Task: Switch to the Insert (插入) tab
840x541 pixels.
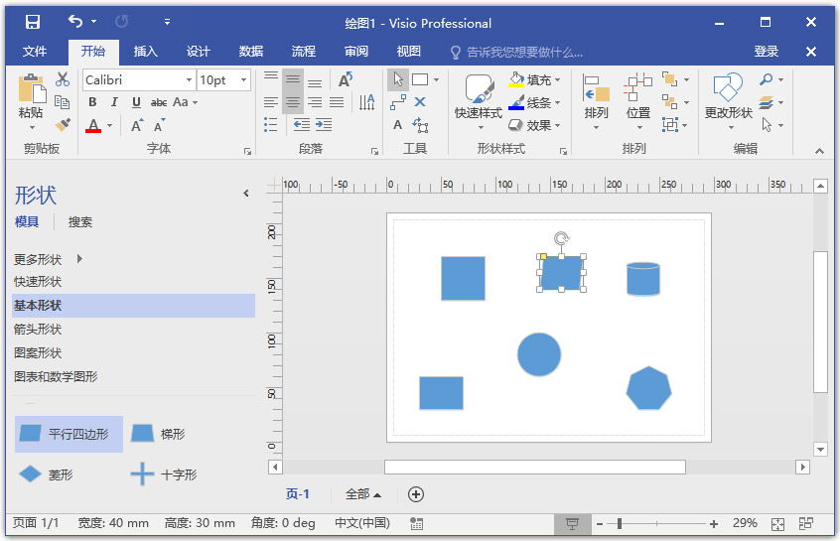Action: tap(146, 52)
